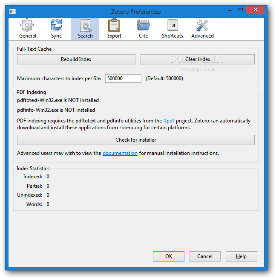276x279 pixels.
Task: Click the 'Words:' statistic label
Action: [34, 204]
